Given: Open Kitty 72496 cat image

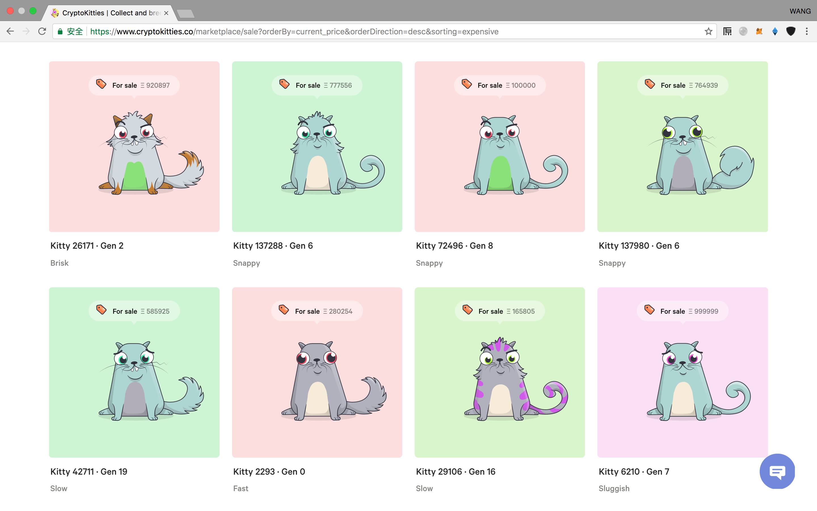Looking at the screenshot, I should pyautogui.click(x=516, y=154).
